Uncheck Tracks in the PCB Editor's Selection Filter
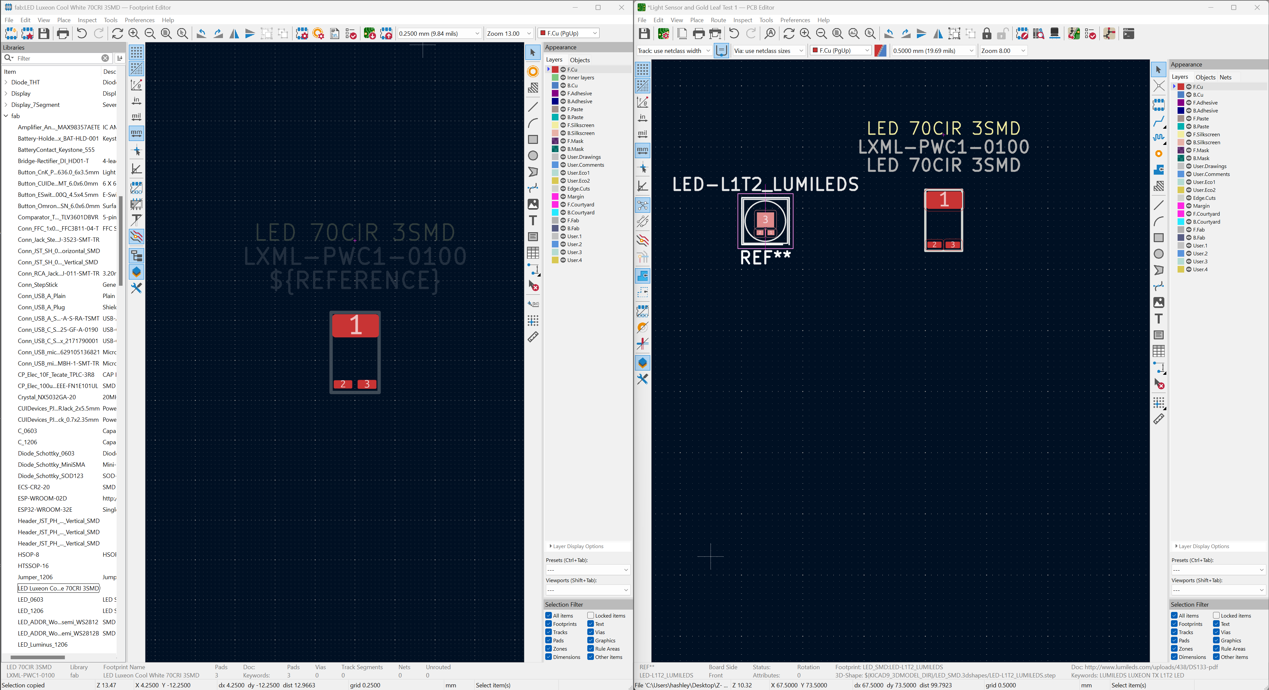Viewport: 1269px width, 690px height. click(x=1174, y=632)
